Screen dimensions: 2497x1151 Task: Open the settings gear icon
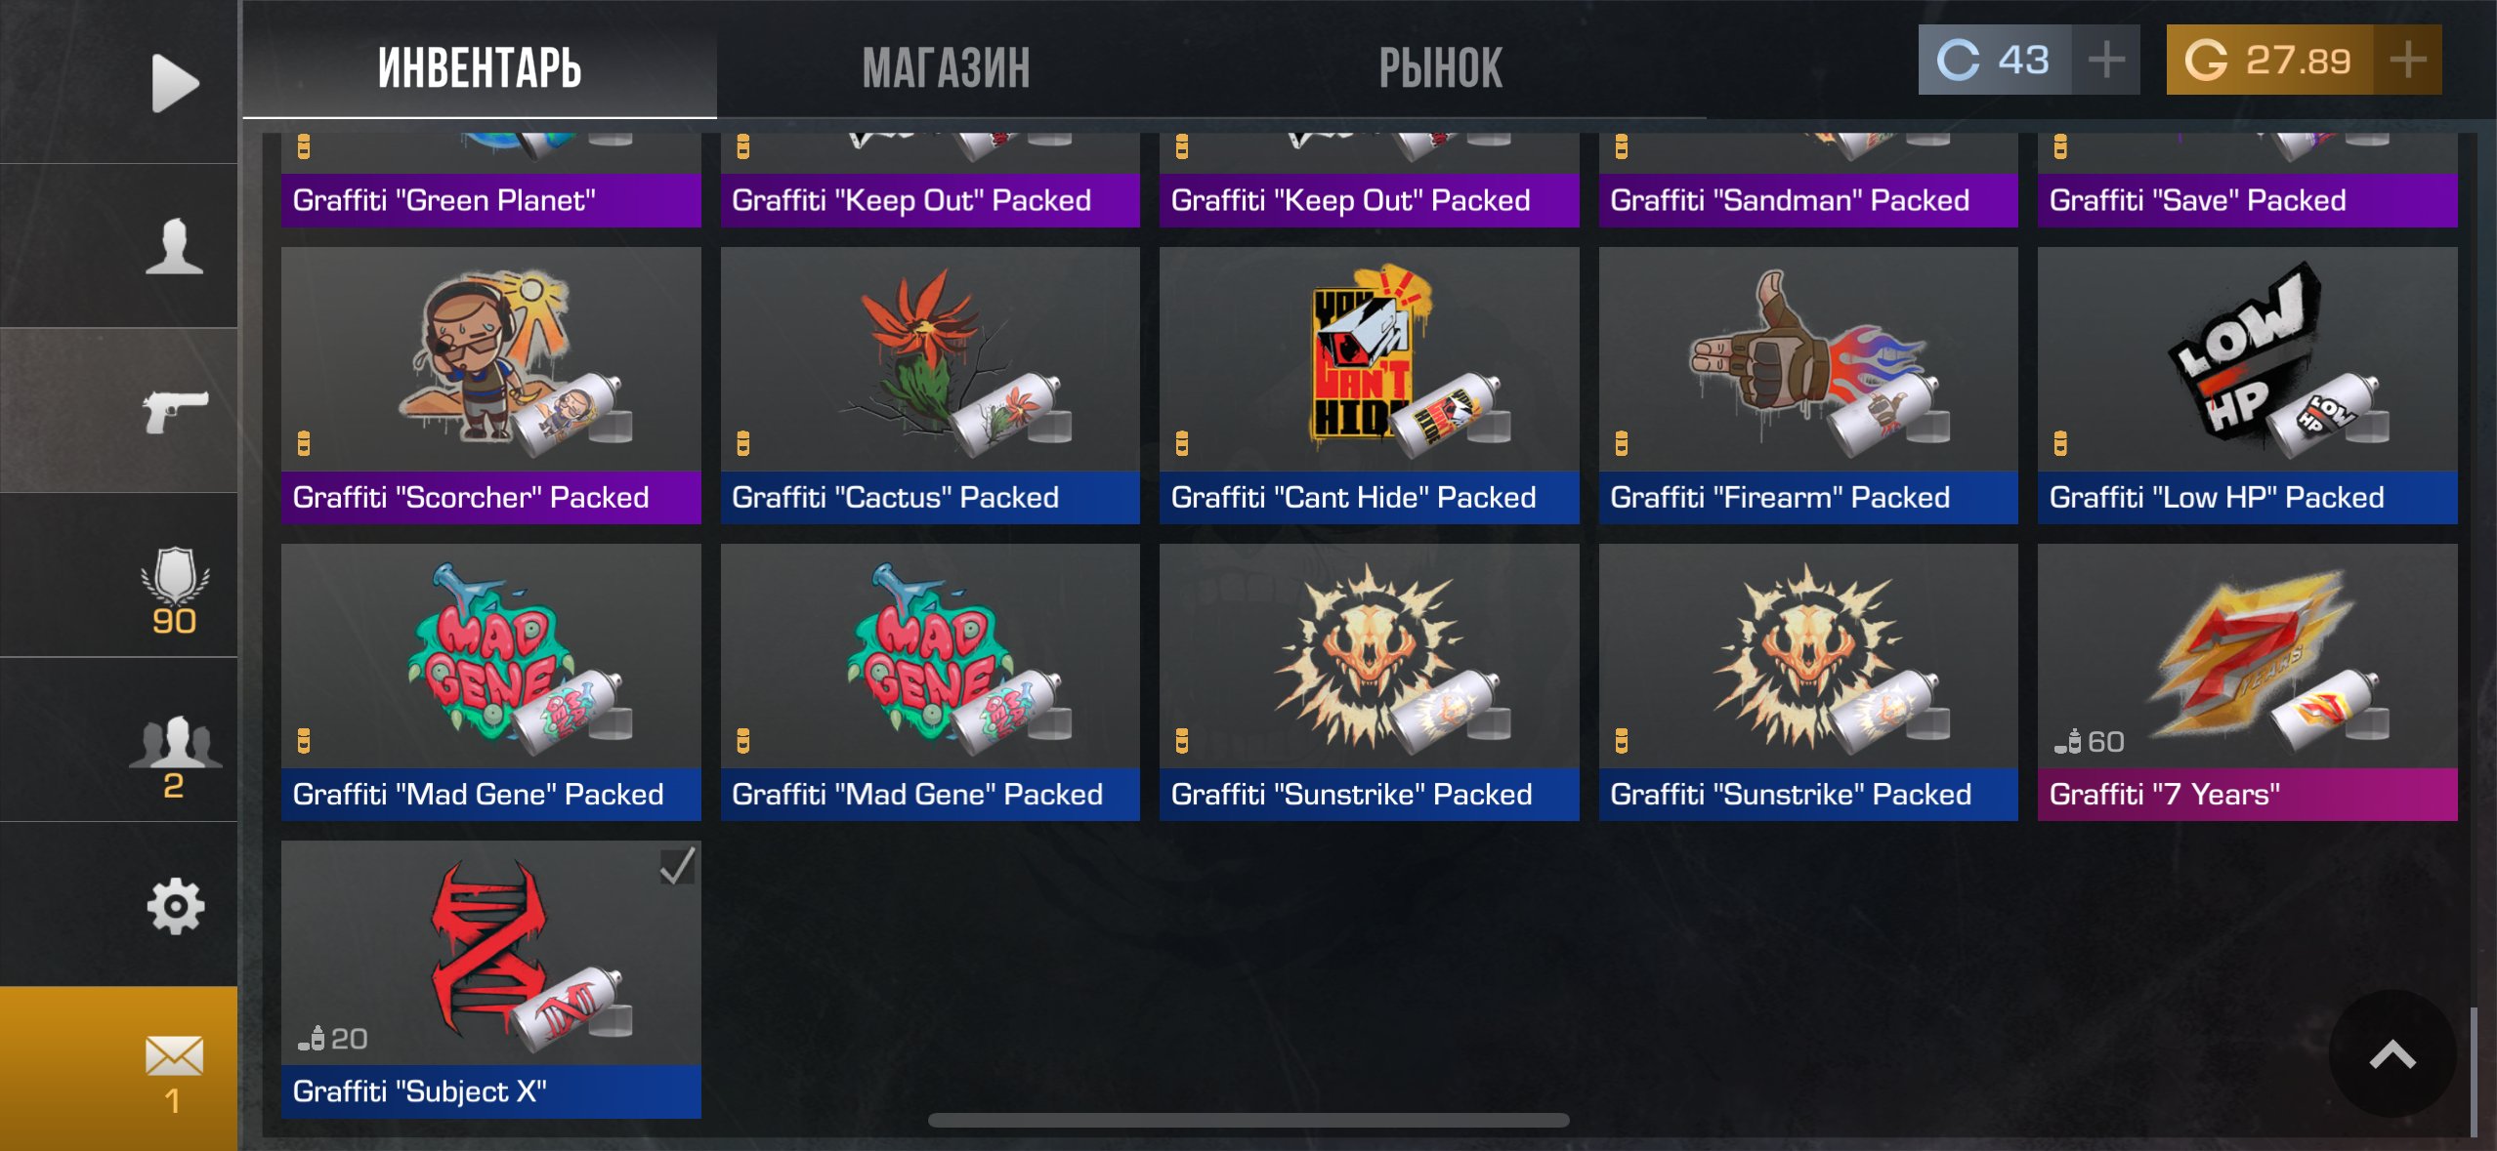(175, 906)
